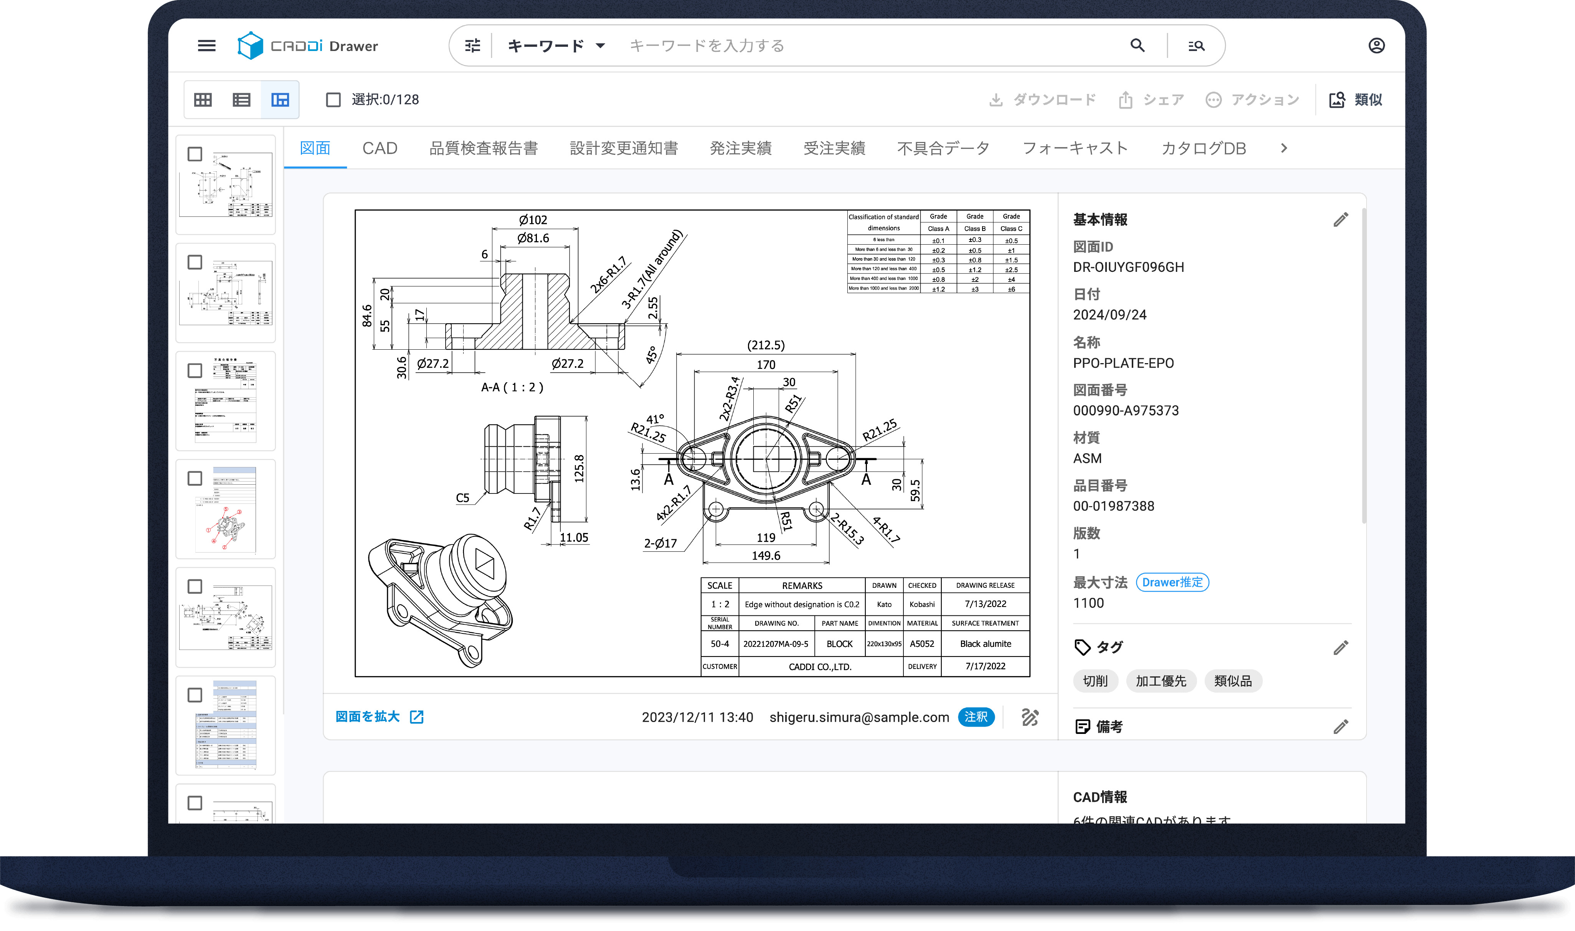Check the first drawing thumbnail checkbox

(x=195, y=154)
